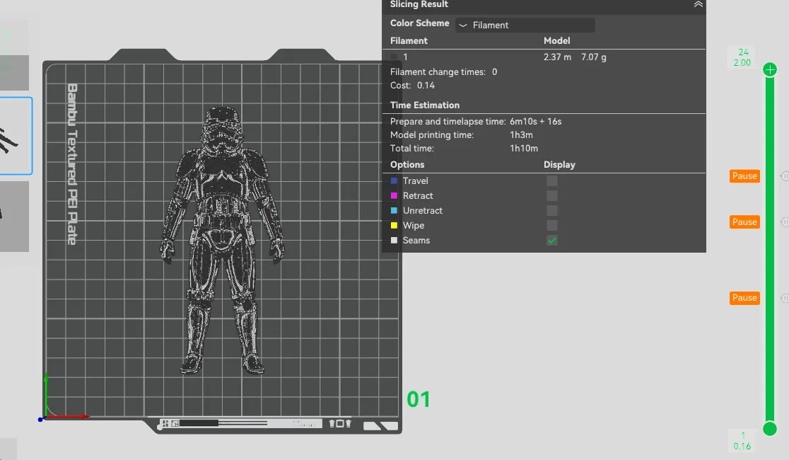Image resolution: width=789 pixels, height=460 pixels.
Task: Click the Cost 0.14 entry
Action: (413, 86)
